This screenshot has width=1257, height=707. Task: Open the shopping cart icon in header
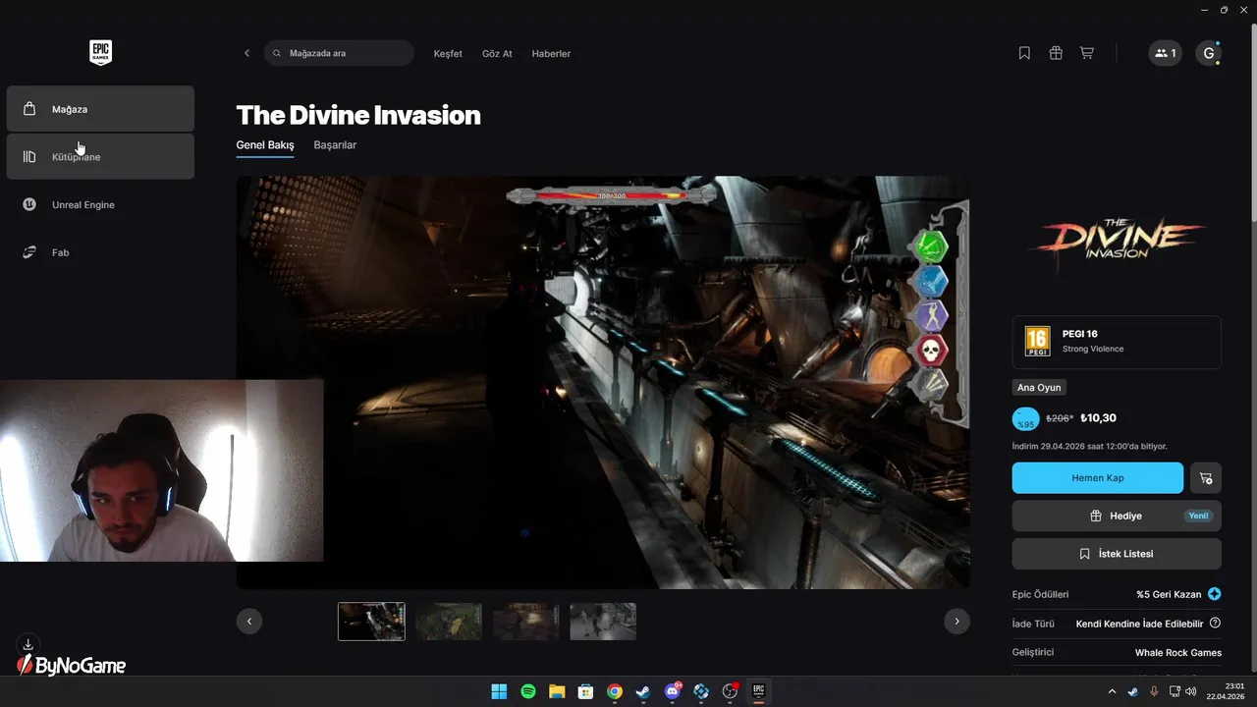click(1087, 53)
